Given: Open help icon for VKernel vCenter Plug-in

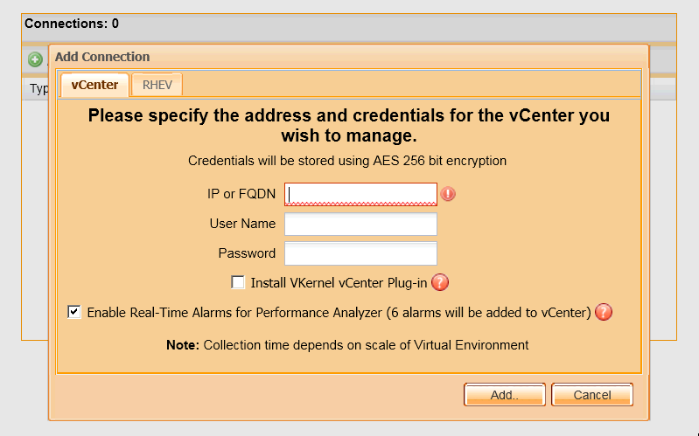Looking at the screenshot, I should [x=440, y=282].
